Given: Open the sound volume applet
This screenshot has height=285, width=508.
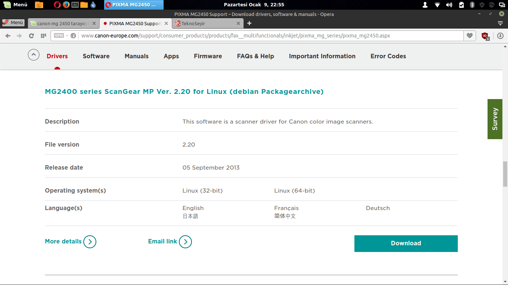Looking at the screenshot, I should (449, 5).
